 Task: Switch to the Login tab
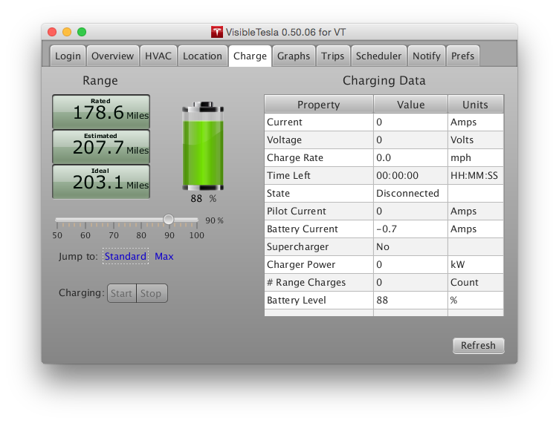click(68, 56)
